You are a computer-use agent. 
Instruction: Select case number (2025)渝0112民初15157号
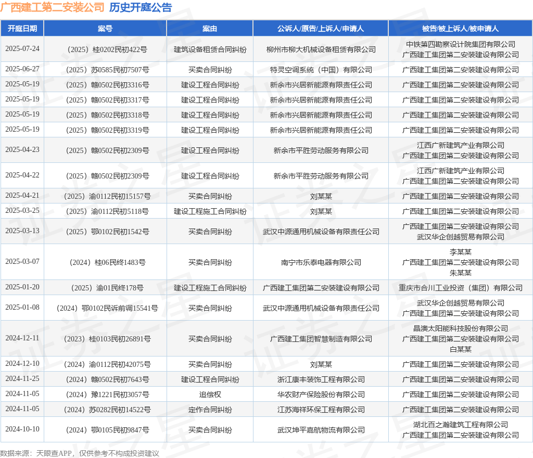point(107,196)
